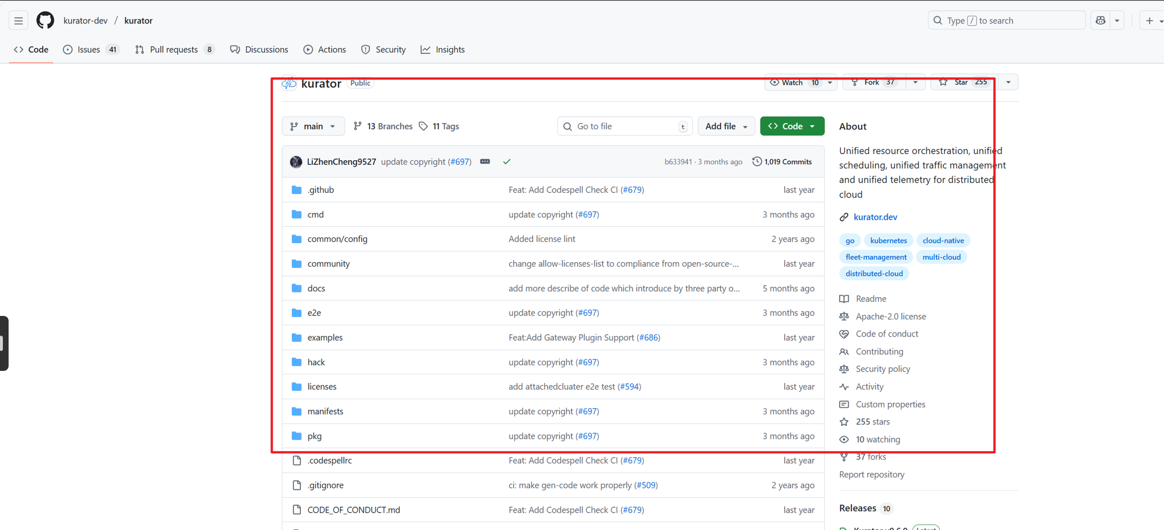Go to GitHub homepage via Octocat logo
This screenshot has width=1164, height=530.
45,21
